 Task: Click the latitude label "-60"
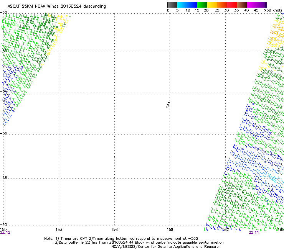[x=3, y=224]
